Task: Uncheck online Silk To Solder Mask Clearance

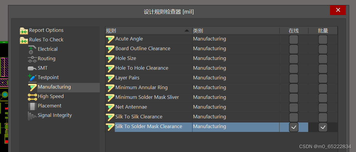Action: [x=294, y=127]
